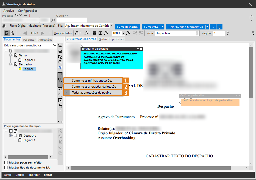Check the top-level box in Peças aguardando liberação

pos(11,131)
